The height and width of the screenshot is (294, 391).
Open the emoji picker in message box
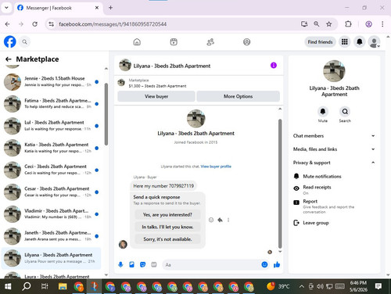tap(264, 265)
